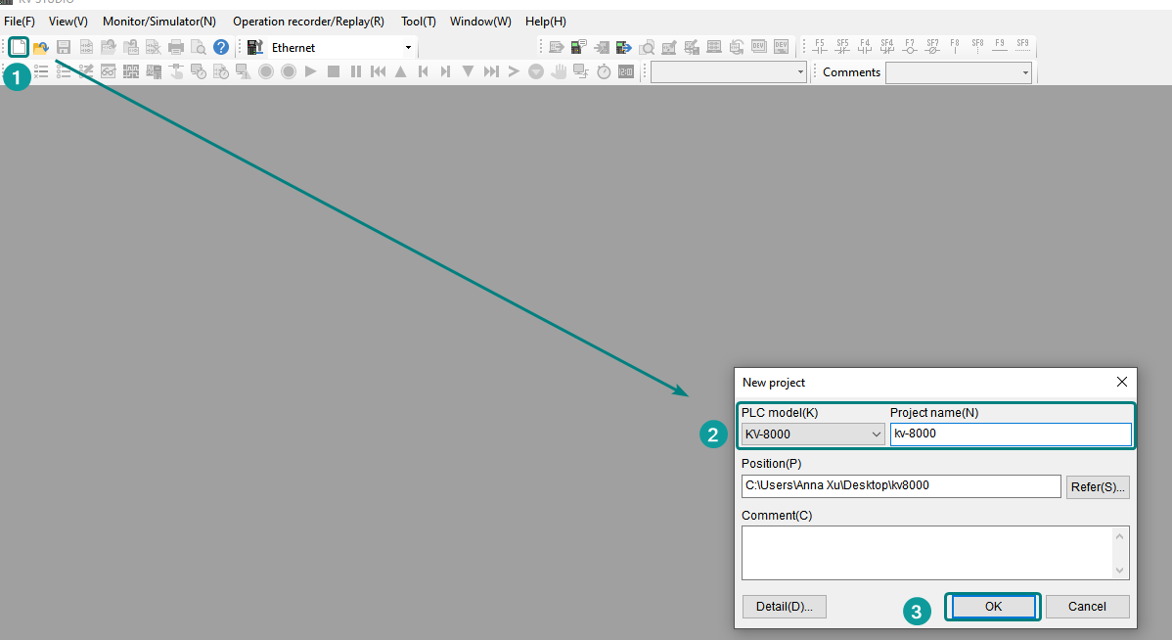Click the Position path field
Viewport: 1172px width, 640px height.
(x=901, y=486)
